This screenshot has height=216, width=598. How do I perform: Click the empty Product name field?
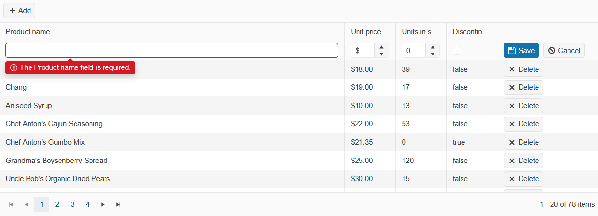point(171,51)
